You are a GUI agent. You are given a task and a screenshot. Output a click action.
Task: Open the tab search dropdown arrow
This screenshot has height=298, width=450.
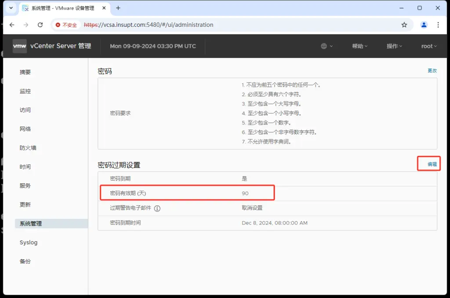[11, 8]
